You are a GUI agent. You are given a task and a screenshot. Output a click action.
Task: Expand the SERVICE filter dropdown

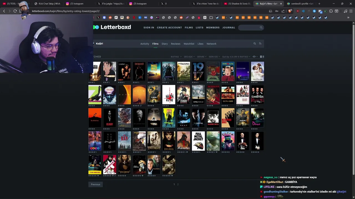(214, 57)
